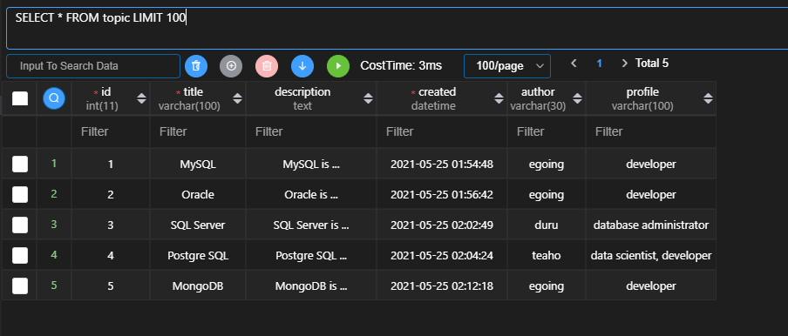Screen dimensions: 788x336
Task: Check the checkbox for the Postgre SQL row
Action: (x=20, y=256)
